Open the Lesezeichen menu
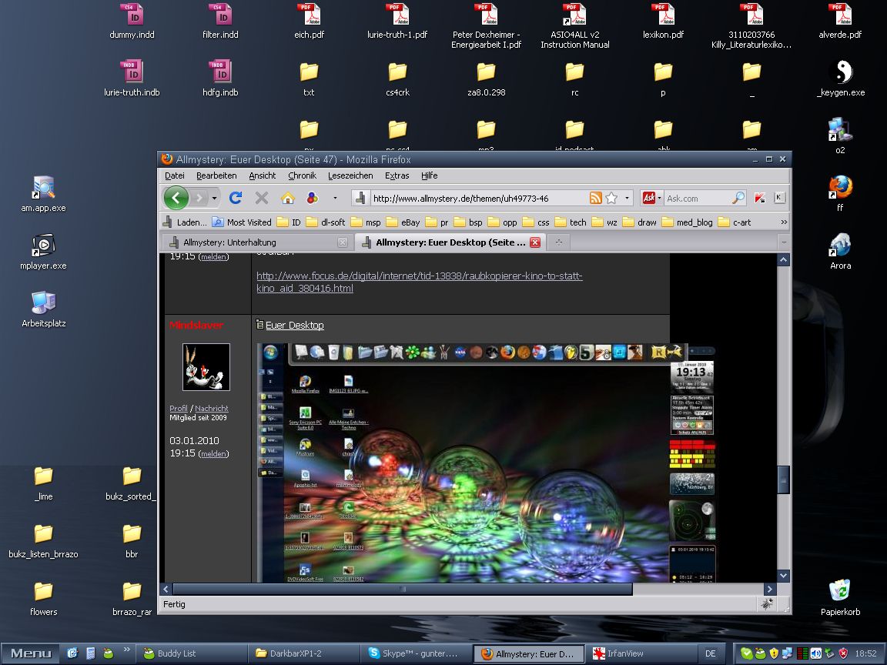Screen dimensions: 887x665 pyautogui.click(x=350, y=175)
